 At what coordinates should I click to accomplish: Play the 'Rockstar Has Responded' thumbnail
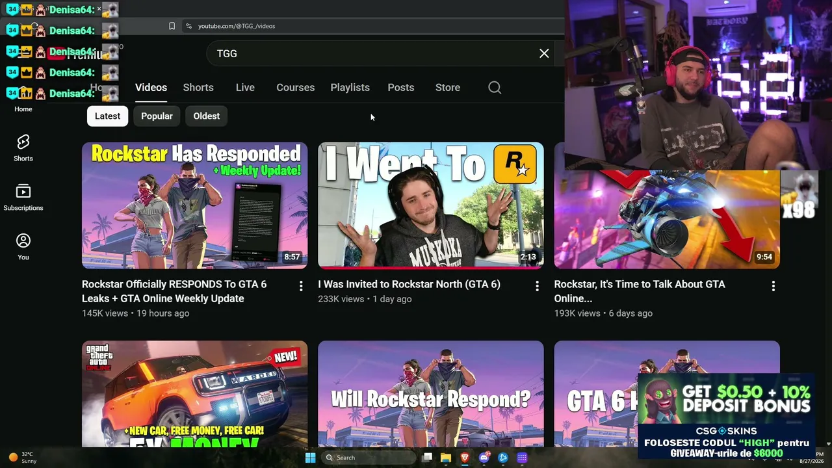tap(194, 205)
